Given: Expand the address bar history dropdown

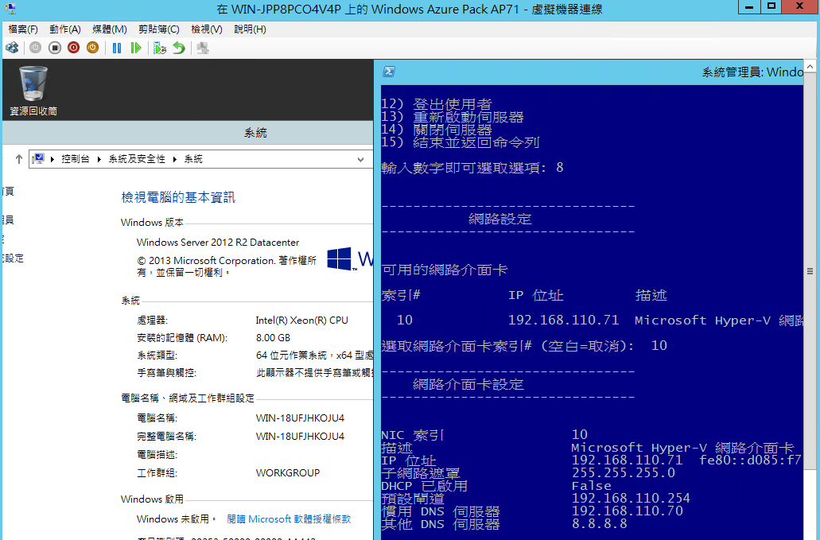Looking at the screenshot, I should [360, 159].
